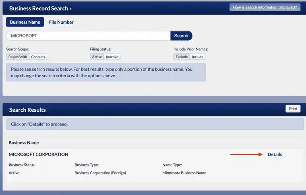Click the 'Search Results' header text
The image size is (306, 195).
[27, 110]
